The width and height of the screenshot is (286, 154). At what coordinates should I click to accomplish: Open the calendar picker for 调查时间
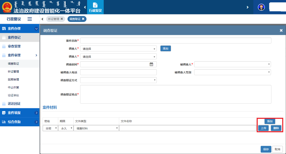(x=151, y=64)
